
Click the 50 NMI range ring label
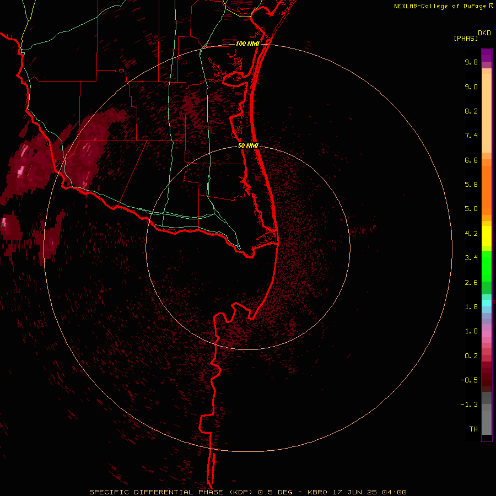248,145
